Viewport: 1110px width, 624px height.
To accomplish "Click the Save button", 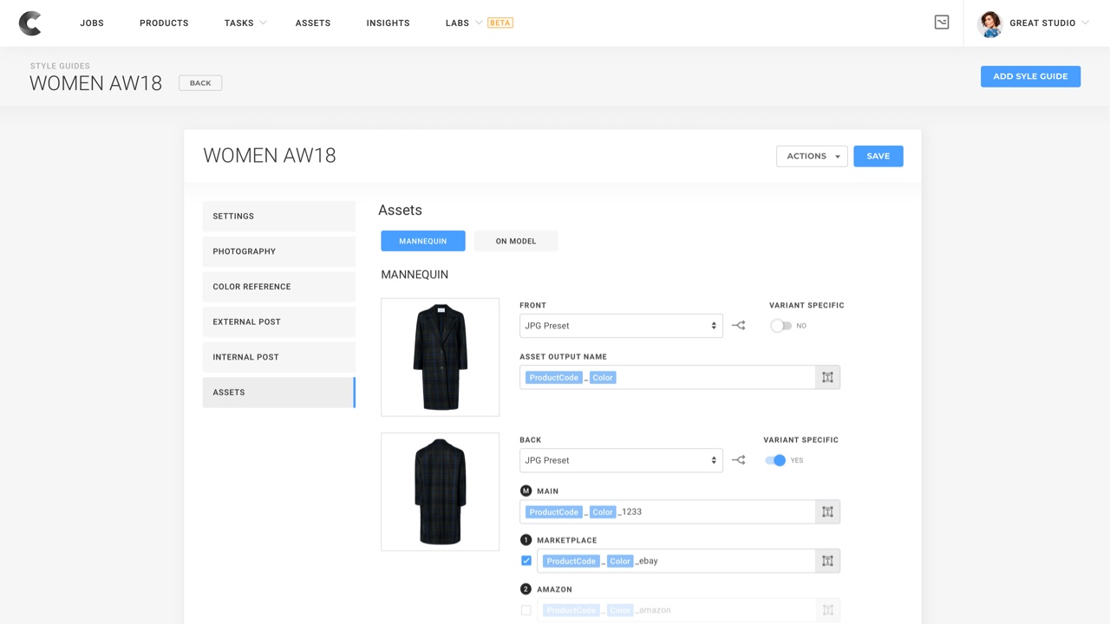I will coord(878,156).
